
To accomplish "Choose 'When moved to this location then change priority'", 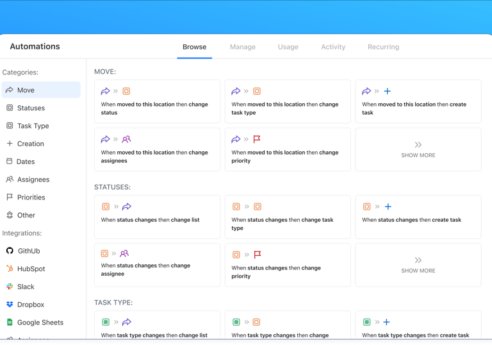I will coord(288,149).
